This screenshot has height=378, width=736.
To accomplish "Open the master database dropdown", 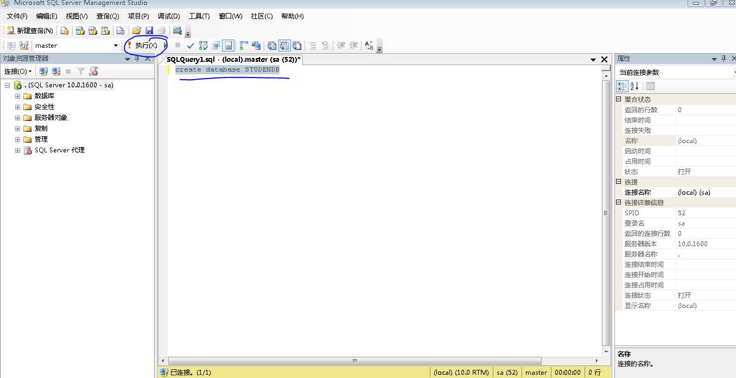I will (116, 46).
